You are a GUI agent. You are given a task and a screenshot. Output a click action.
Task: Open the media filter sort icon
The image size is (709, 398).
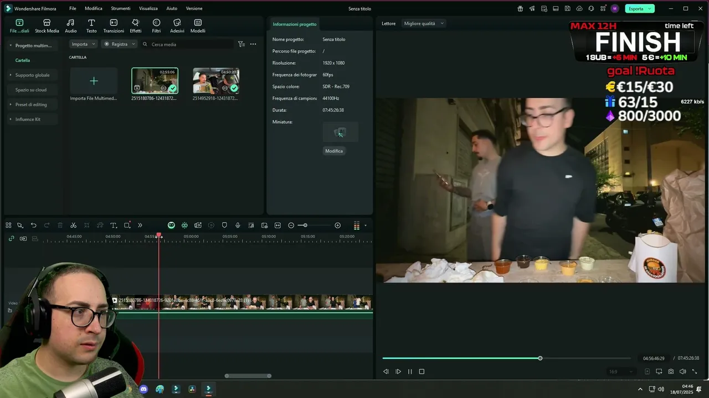[241, 44]
